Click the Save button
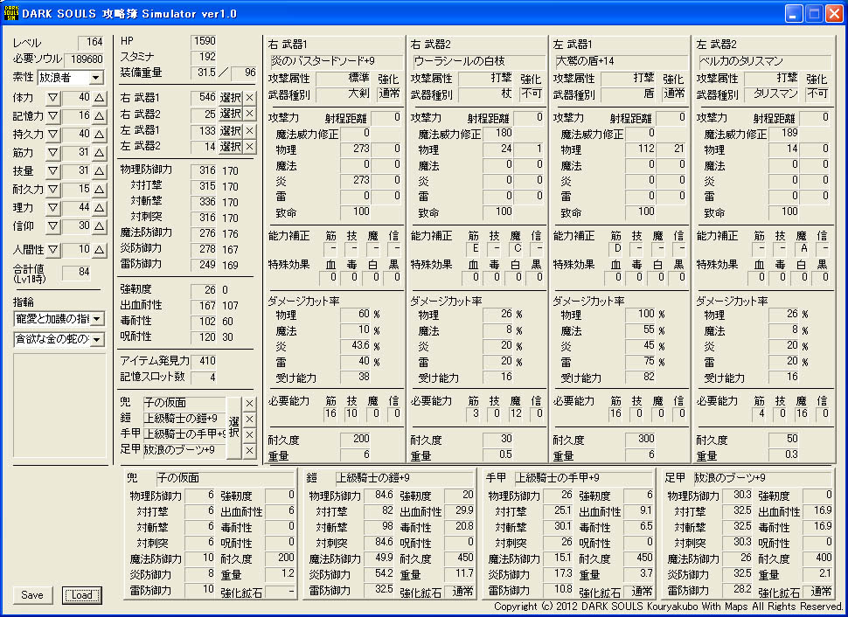The image size is (848, 617). pos(32,595)
